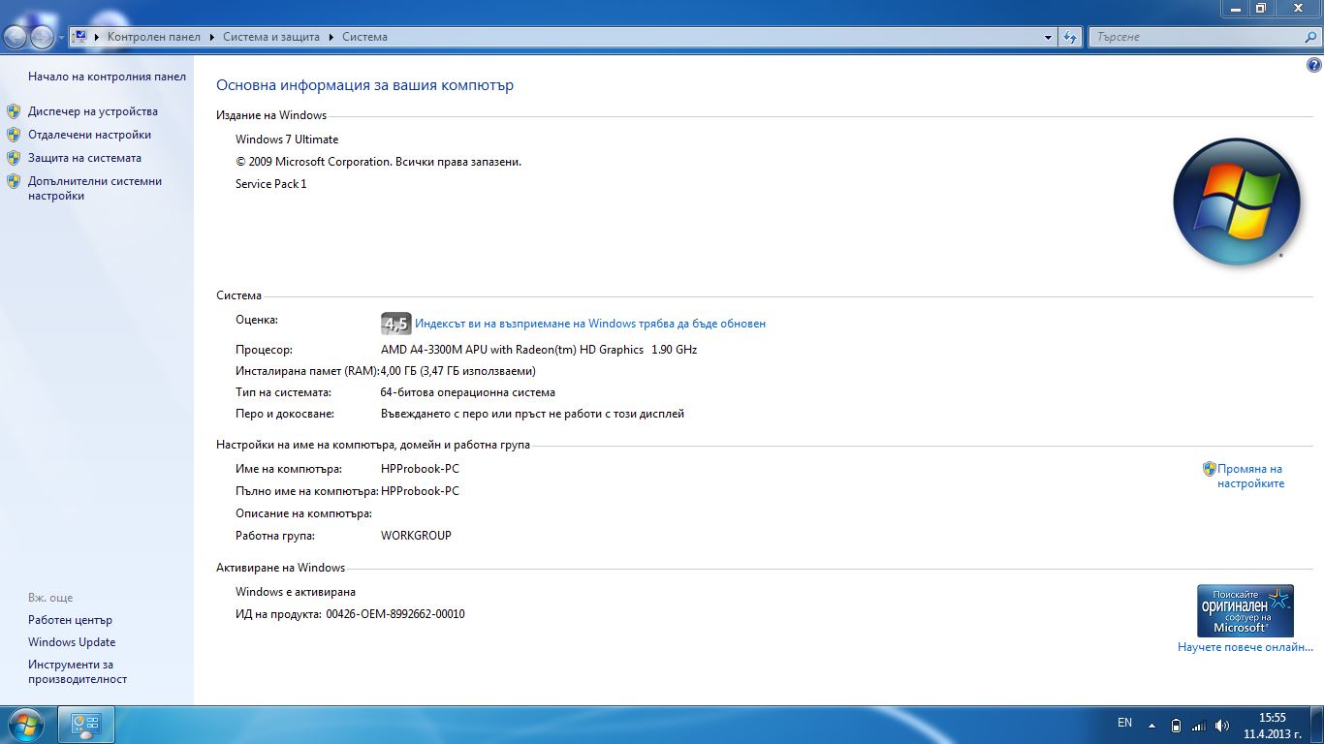This screenshot has height=744, width=1324.
Task: Click the Back navigation arrow button
Action: [x=16, y=37]
